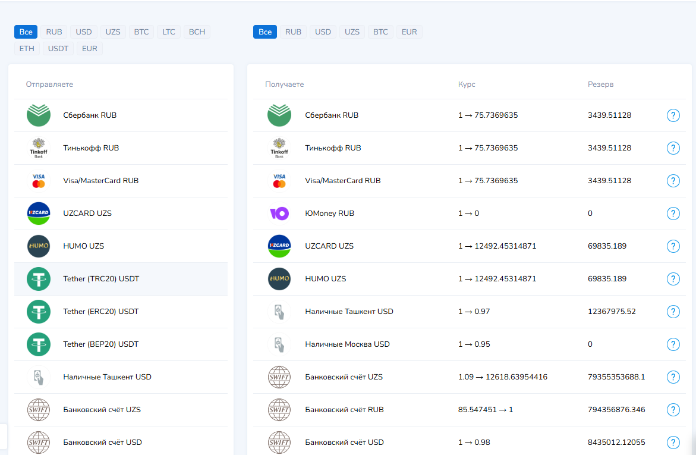
Task: Filter send list by LTC
Action: tap(169, 32)
